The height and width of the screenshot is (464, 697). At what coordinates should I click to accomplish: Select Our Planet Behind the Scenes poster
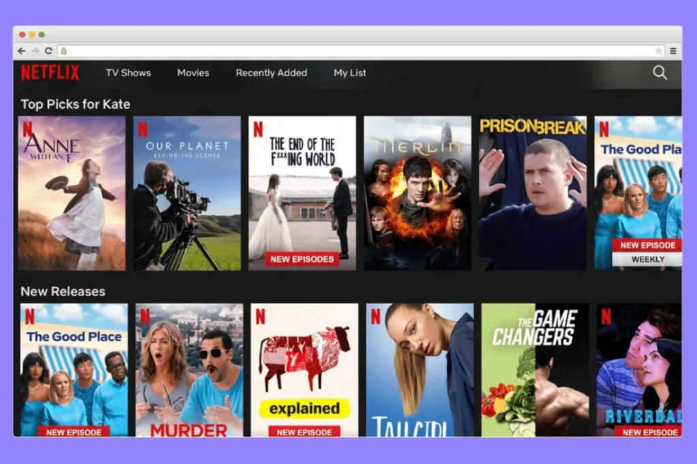187,193
